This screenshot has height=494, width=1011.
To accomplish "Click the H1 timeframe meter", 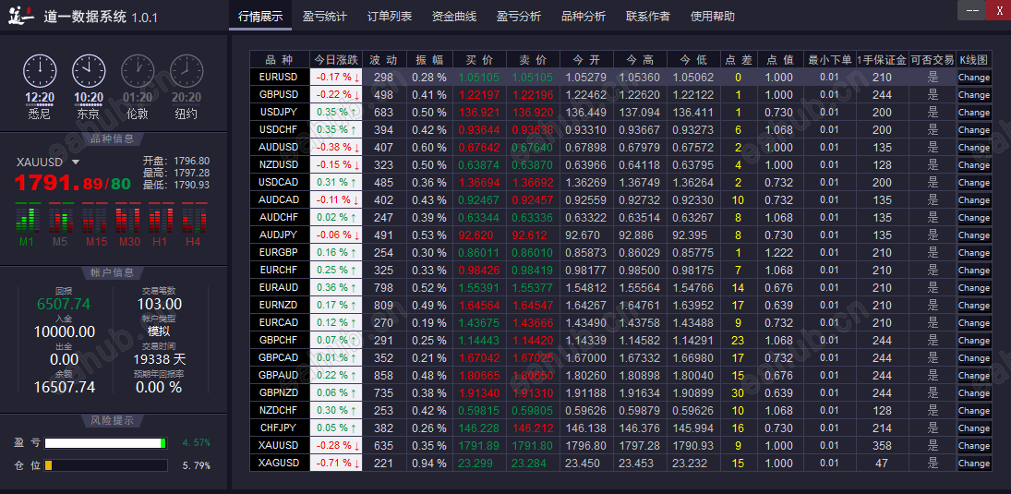I will [161, 219].
